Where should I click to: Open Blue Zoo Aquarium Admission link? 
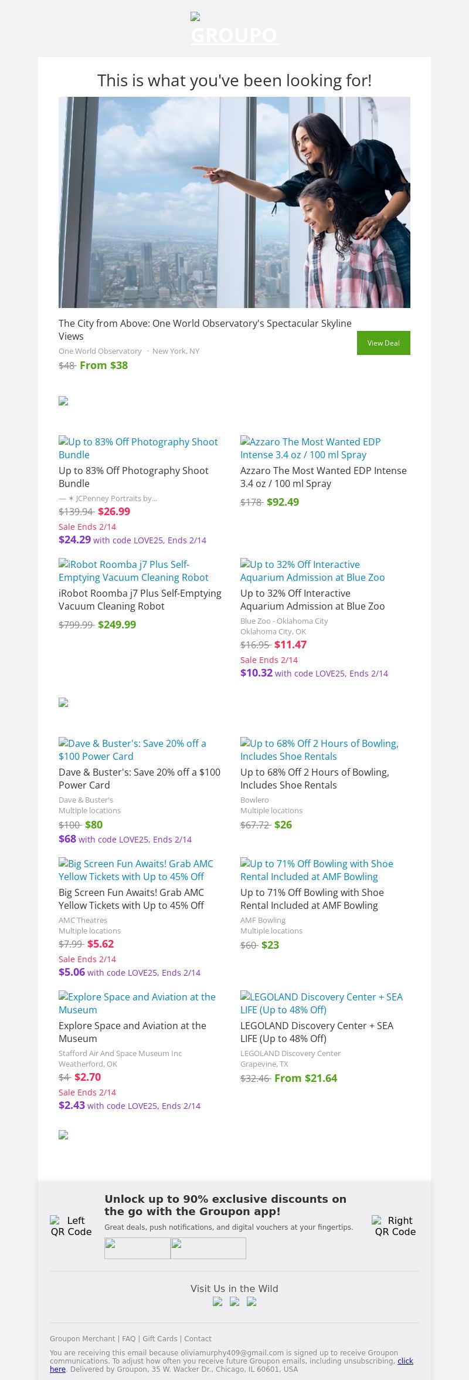312,571
